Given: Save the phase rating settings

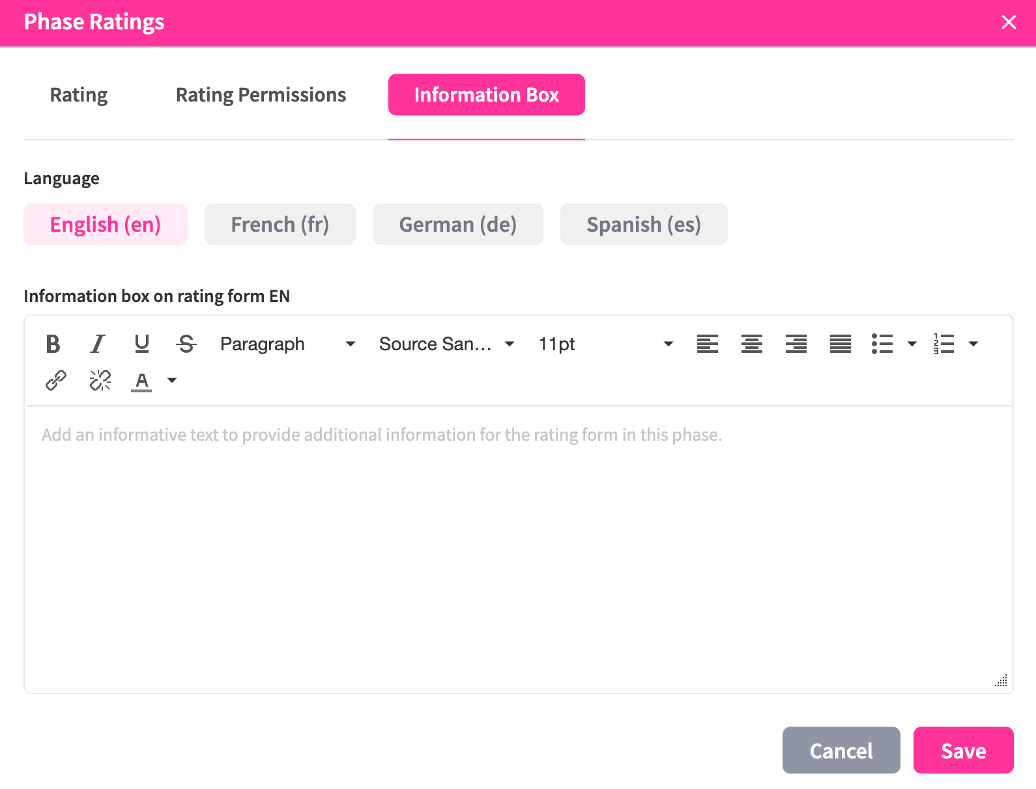Looking at the screenshot, I should pyautogui.click(x=962, y=751).
